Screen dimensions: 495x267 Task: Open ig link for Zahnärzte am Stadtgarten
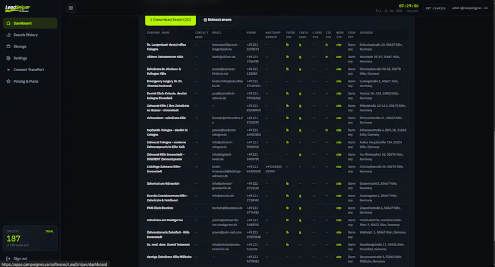tap(300, 221)
